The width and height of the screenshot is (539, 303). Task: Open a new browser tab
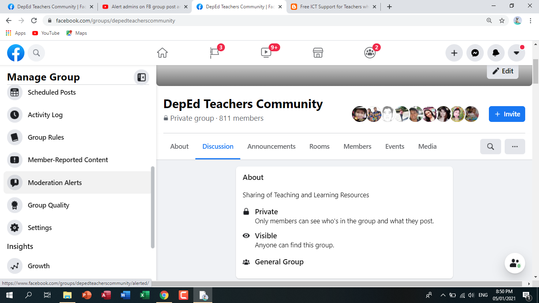389,7
